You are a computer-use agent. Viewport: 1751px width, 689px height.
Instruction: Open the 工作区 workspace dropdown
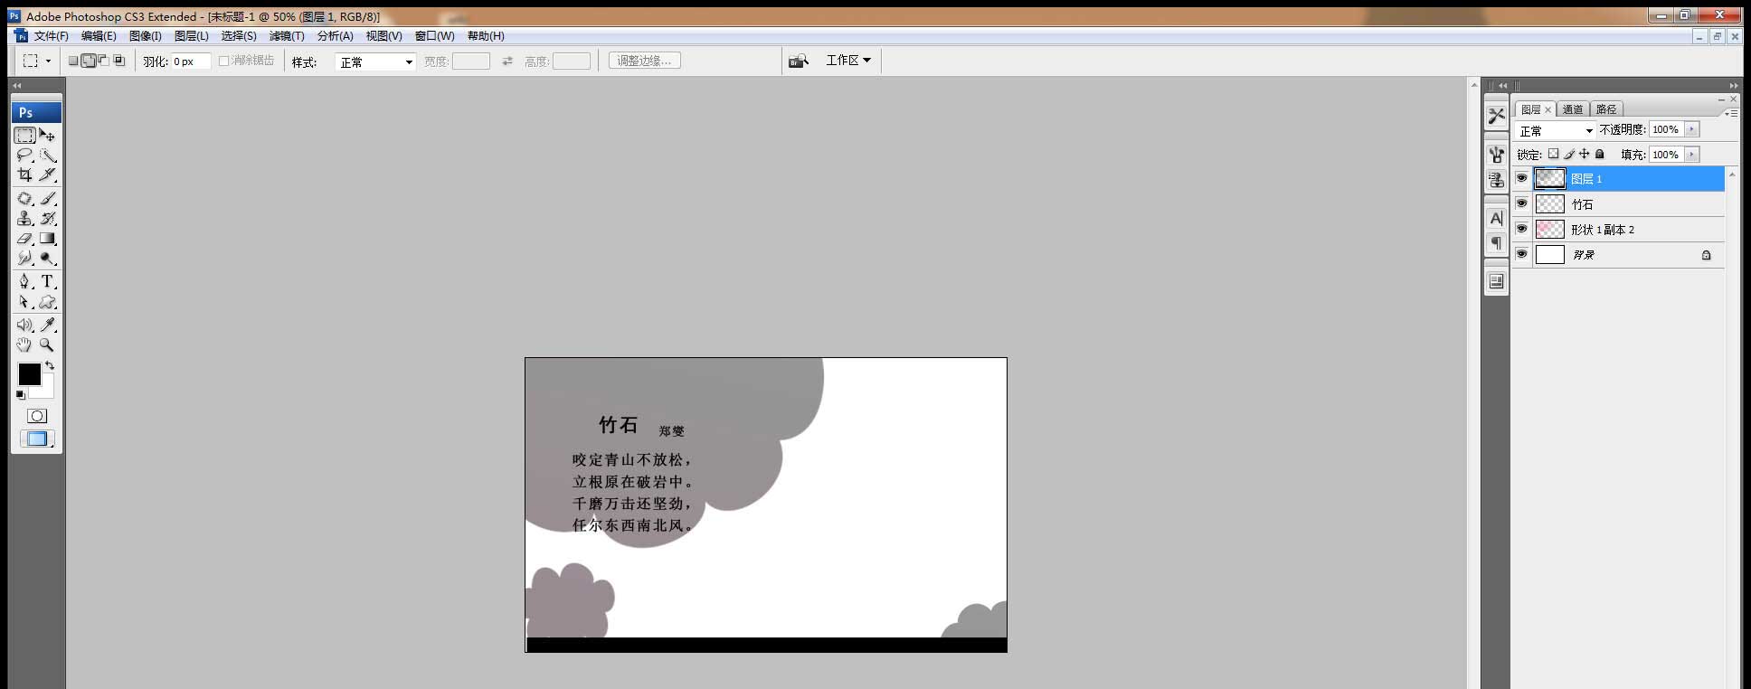pyautogui.click(x=848, y=60)
